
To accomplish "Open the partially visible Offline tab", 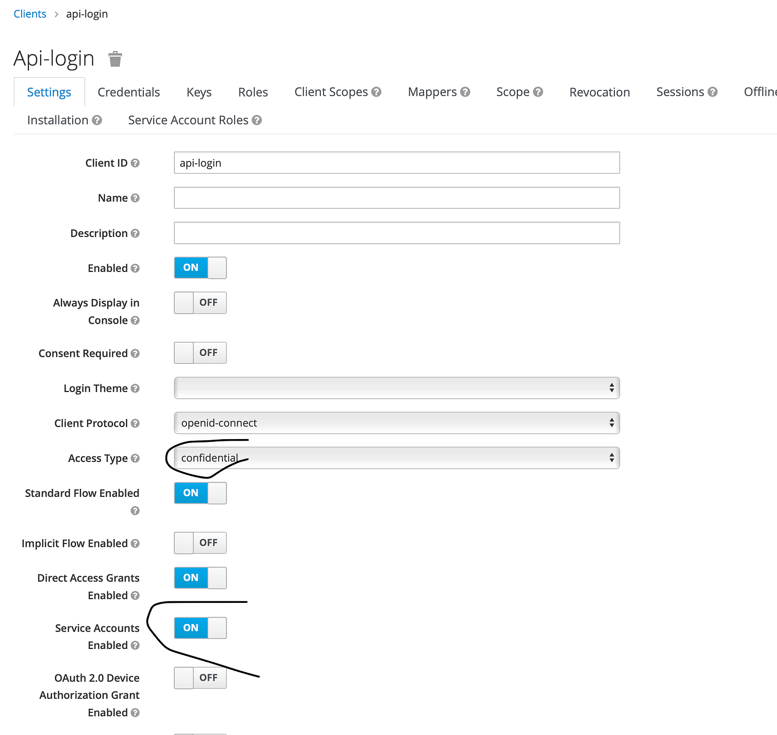I will pyautogui.click(x=760, y=92).
